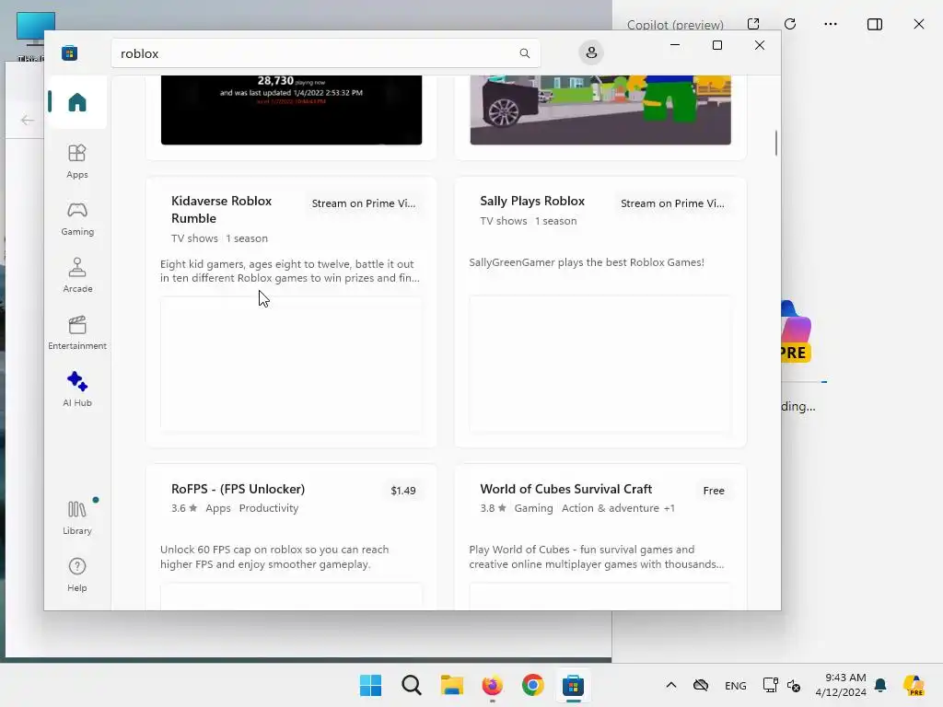Click the Roblox car street scene thumbnail
This screenshot has width=943, height=707.
click(600, 110)
